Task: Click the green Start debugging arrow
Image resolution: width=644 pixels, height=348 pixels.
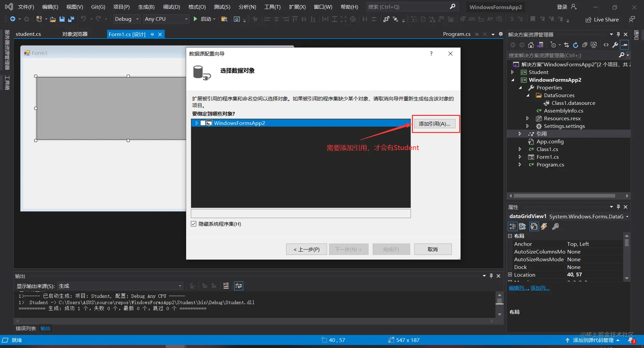Action: point(196,19)
